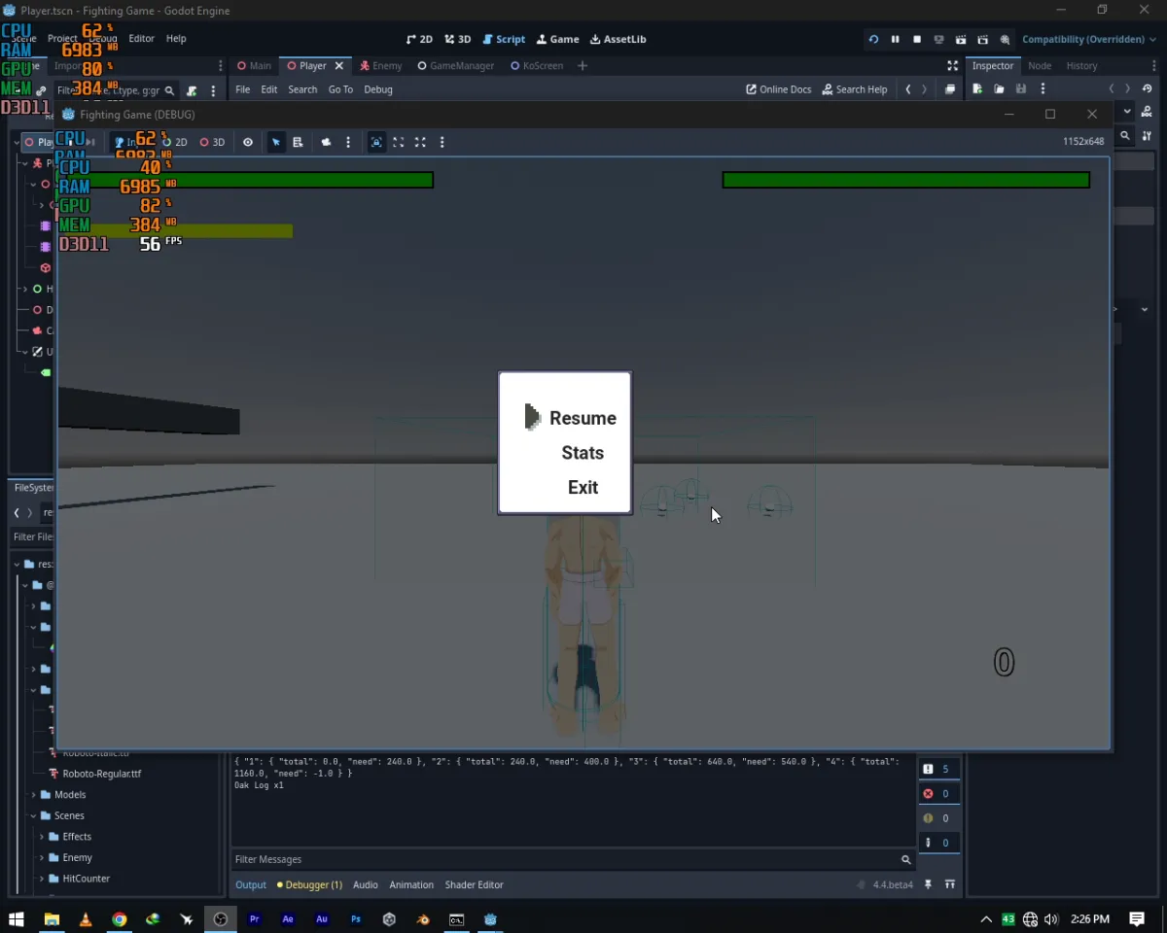Toggle editor messages filter button
1167x933 pixels.
pyautogui.click(x=939, y=843)
